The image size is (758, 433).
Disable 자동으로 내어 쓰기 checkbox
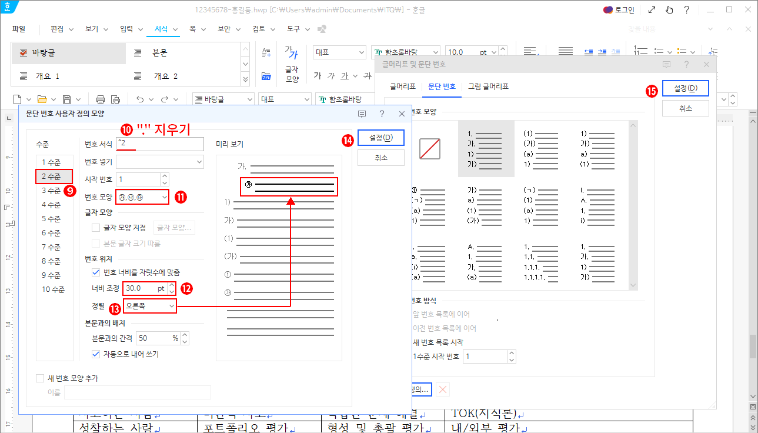coord(96,354)
